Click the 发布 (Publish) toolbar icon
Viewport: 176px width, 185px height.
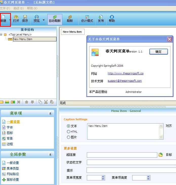coord(101,19)
